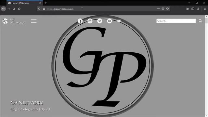Click the GP logo in site header
The image size is (208, 117).
click(5, 21)
